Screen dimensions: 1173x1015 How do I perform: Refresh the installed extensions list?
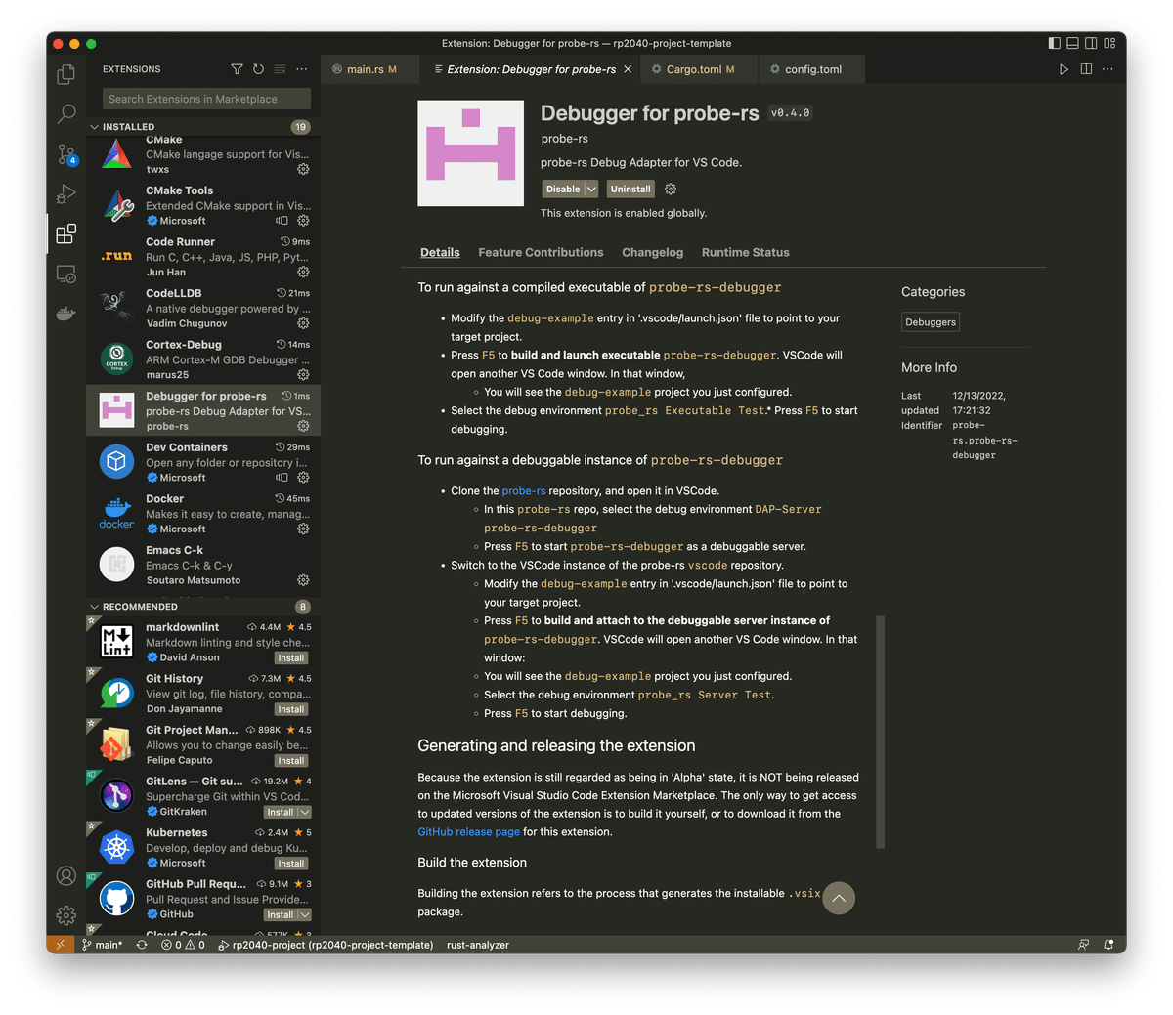point(257,69)
